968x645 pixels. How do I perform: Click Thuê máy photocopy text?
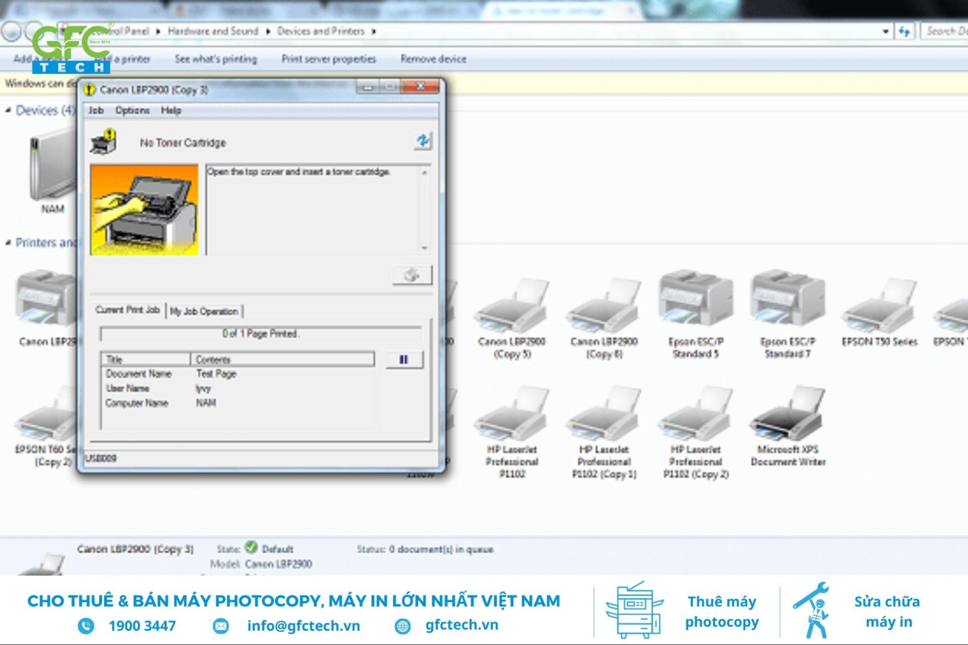(x=722, y=612)
